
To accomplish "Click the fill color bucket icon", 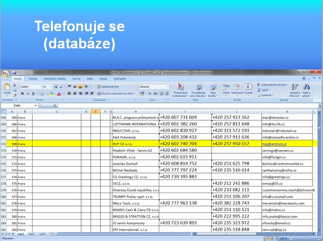I will coord(51,93).
